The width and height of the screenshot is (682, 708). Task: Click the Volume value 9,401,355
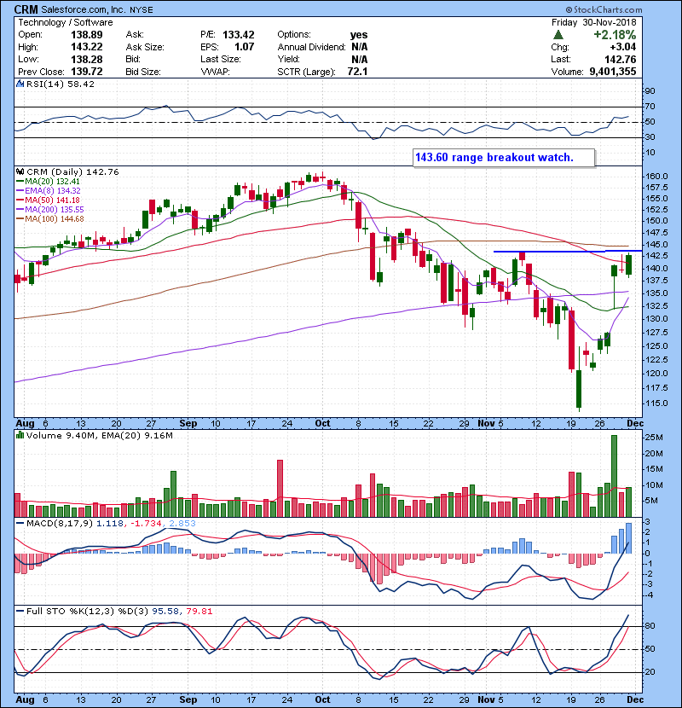point(613,72)
